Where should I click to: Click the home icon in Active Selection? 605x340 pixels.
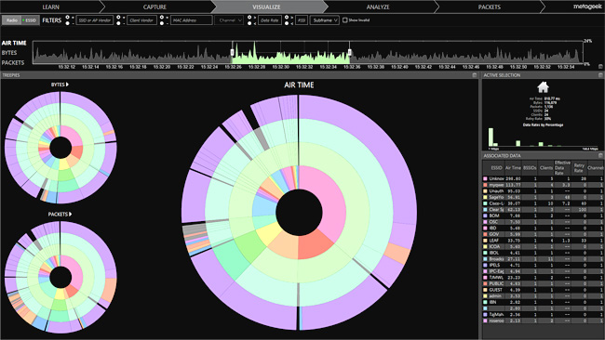(543, 87)
